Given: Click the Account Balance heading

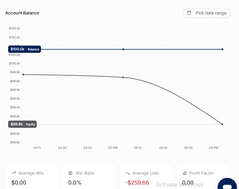Looking at the screenshot, I should (x=22, y=13).
